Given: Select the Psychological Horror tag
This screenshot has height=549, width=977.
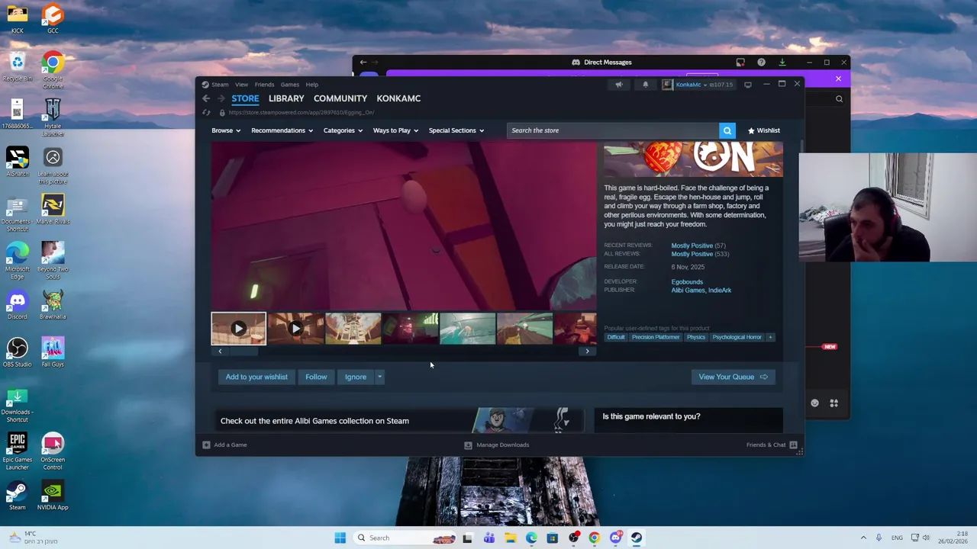Looking at the screenshot, I should click(x=737, y=337).
